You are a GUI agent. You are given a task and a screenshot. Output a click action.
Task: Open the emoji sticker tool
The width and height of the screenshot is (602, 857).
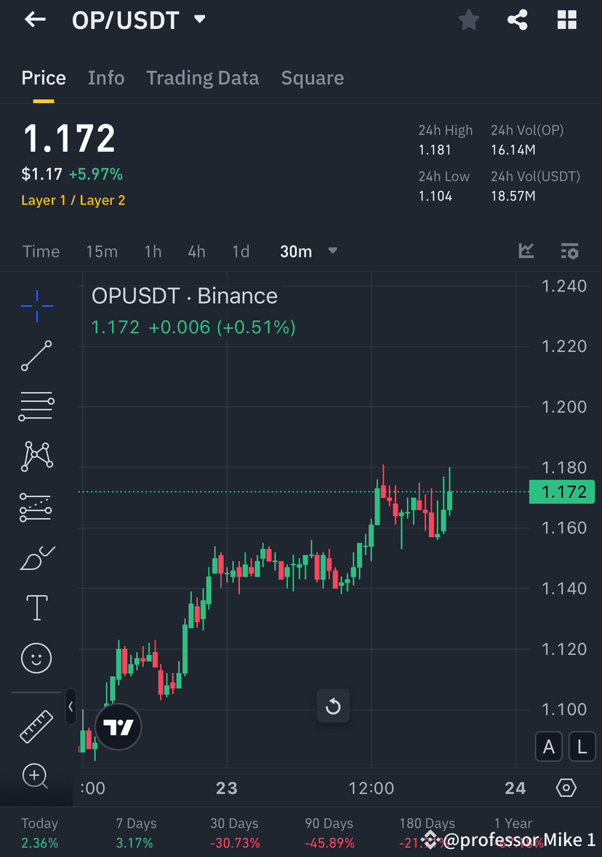point(36,658)
